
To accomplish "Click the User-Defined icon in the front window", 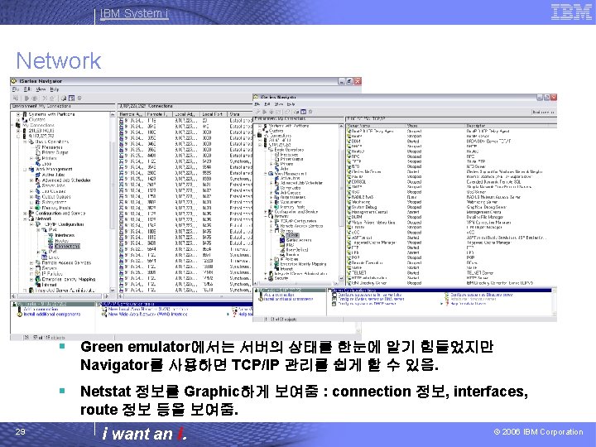I will click(x=282, y=250).
